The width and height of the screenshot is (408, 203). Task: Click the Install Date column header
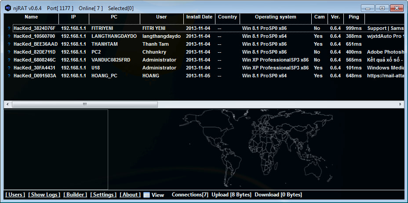coord(199,17)
